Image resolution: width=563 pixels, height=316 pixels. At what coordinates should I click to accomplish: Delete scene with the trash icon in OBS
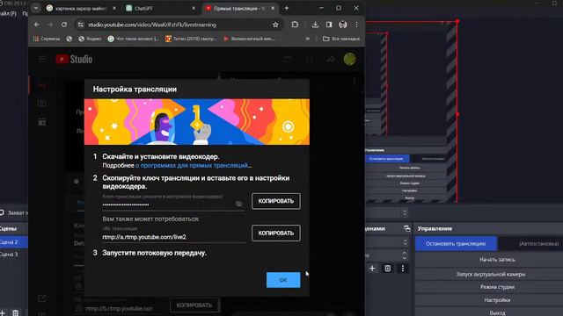16,312
